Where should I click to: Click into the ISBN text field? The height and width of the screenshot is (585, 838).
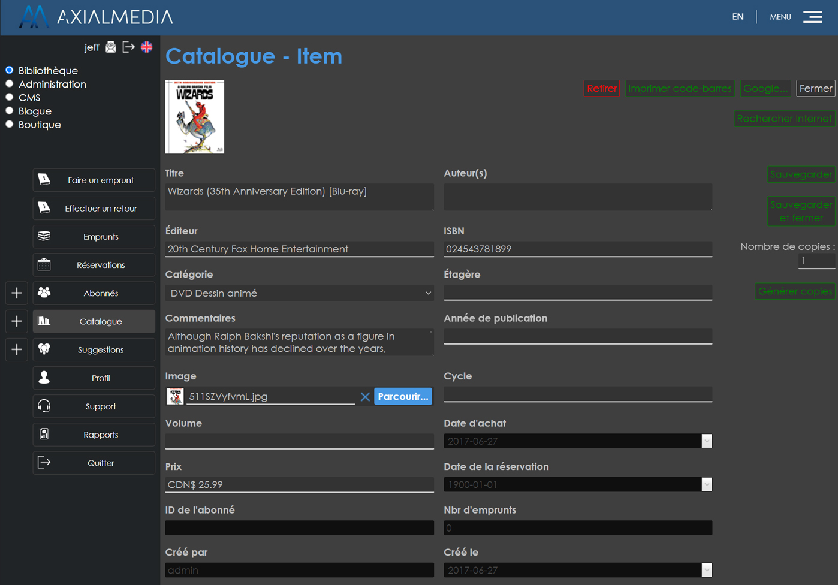tap(577, 249)
